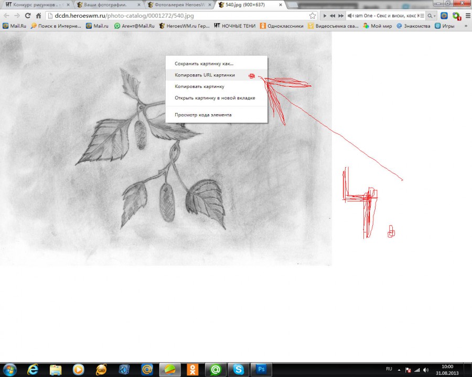Open the search dropdown in music extension

(432, 16)
